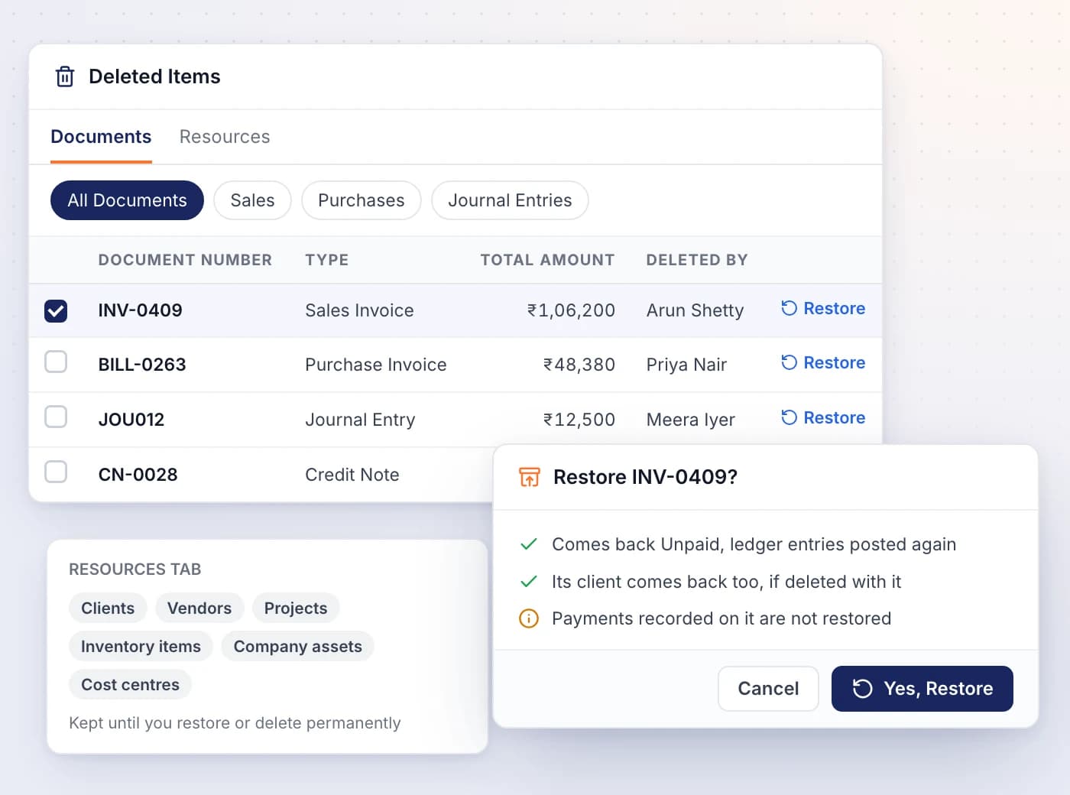Click the Credit Note type cell
1070x795 pixels.
(x=352, y=475)
